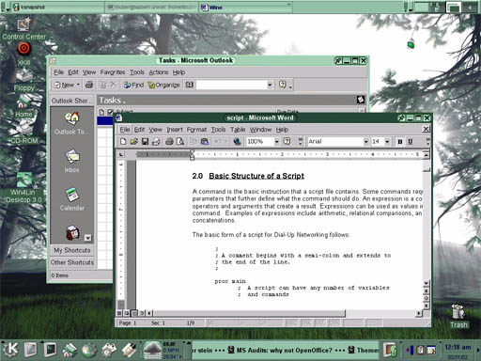
Task: Click the Print Preview icon in Word
Action: coord(180,142)
